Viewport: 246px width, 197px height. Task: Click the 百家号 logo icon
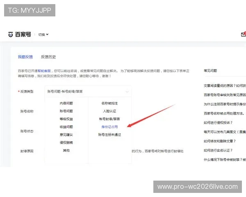click(11, 34)
